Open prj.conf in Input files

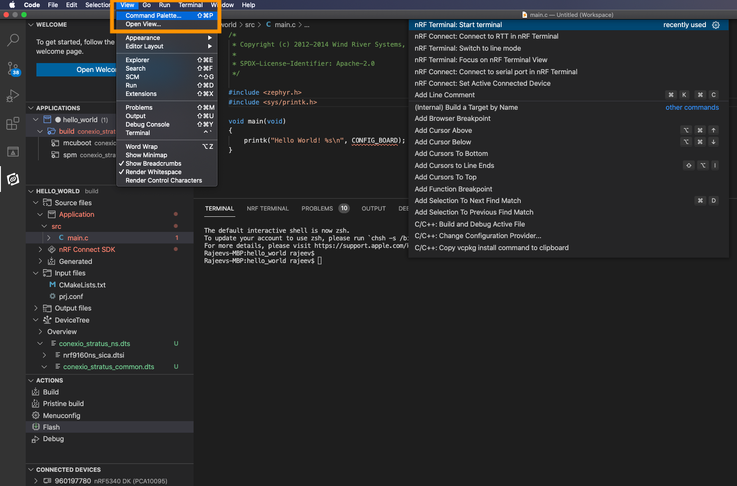[x=71, y=296]
